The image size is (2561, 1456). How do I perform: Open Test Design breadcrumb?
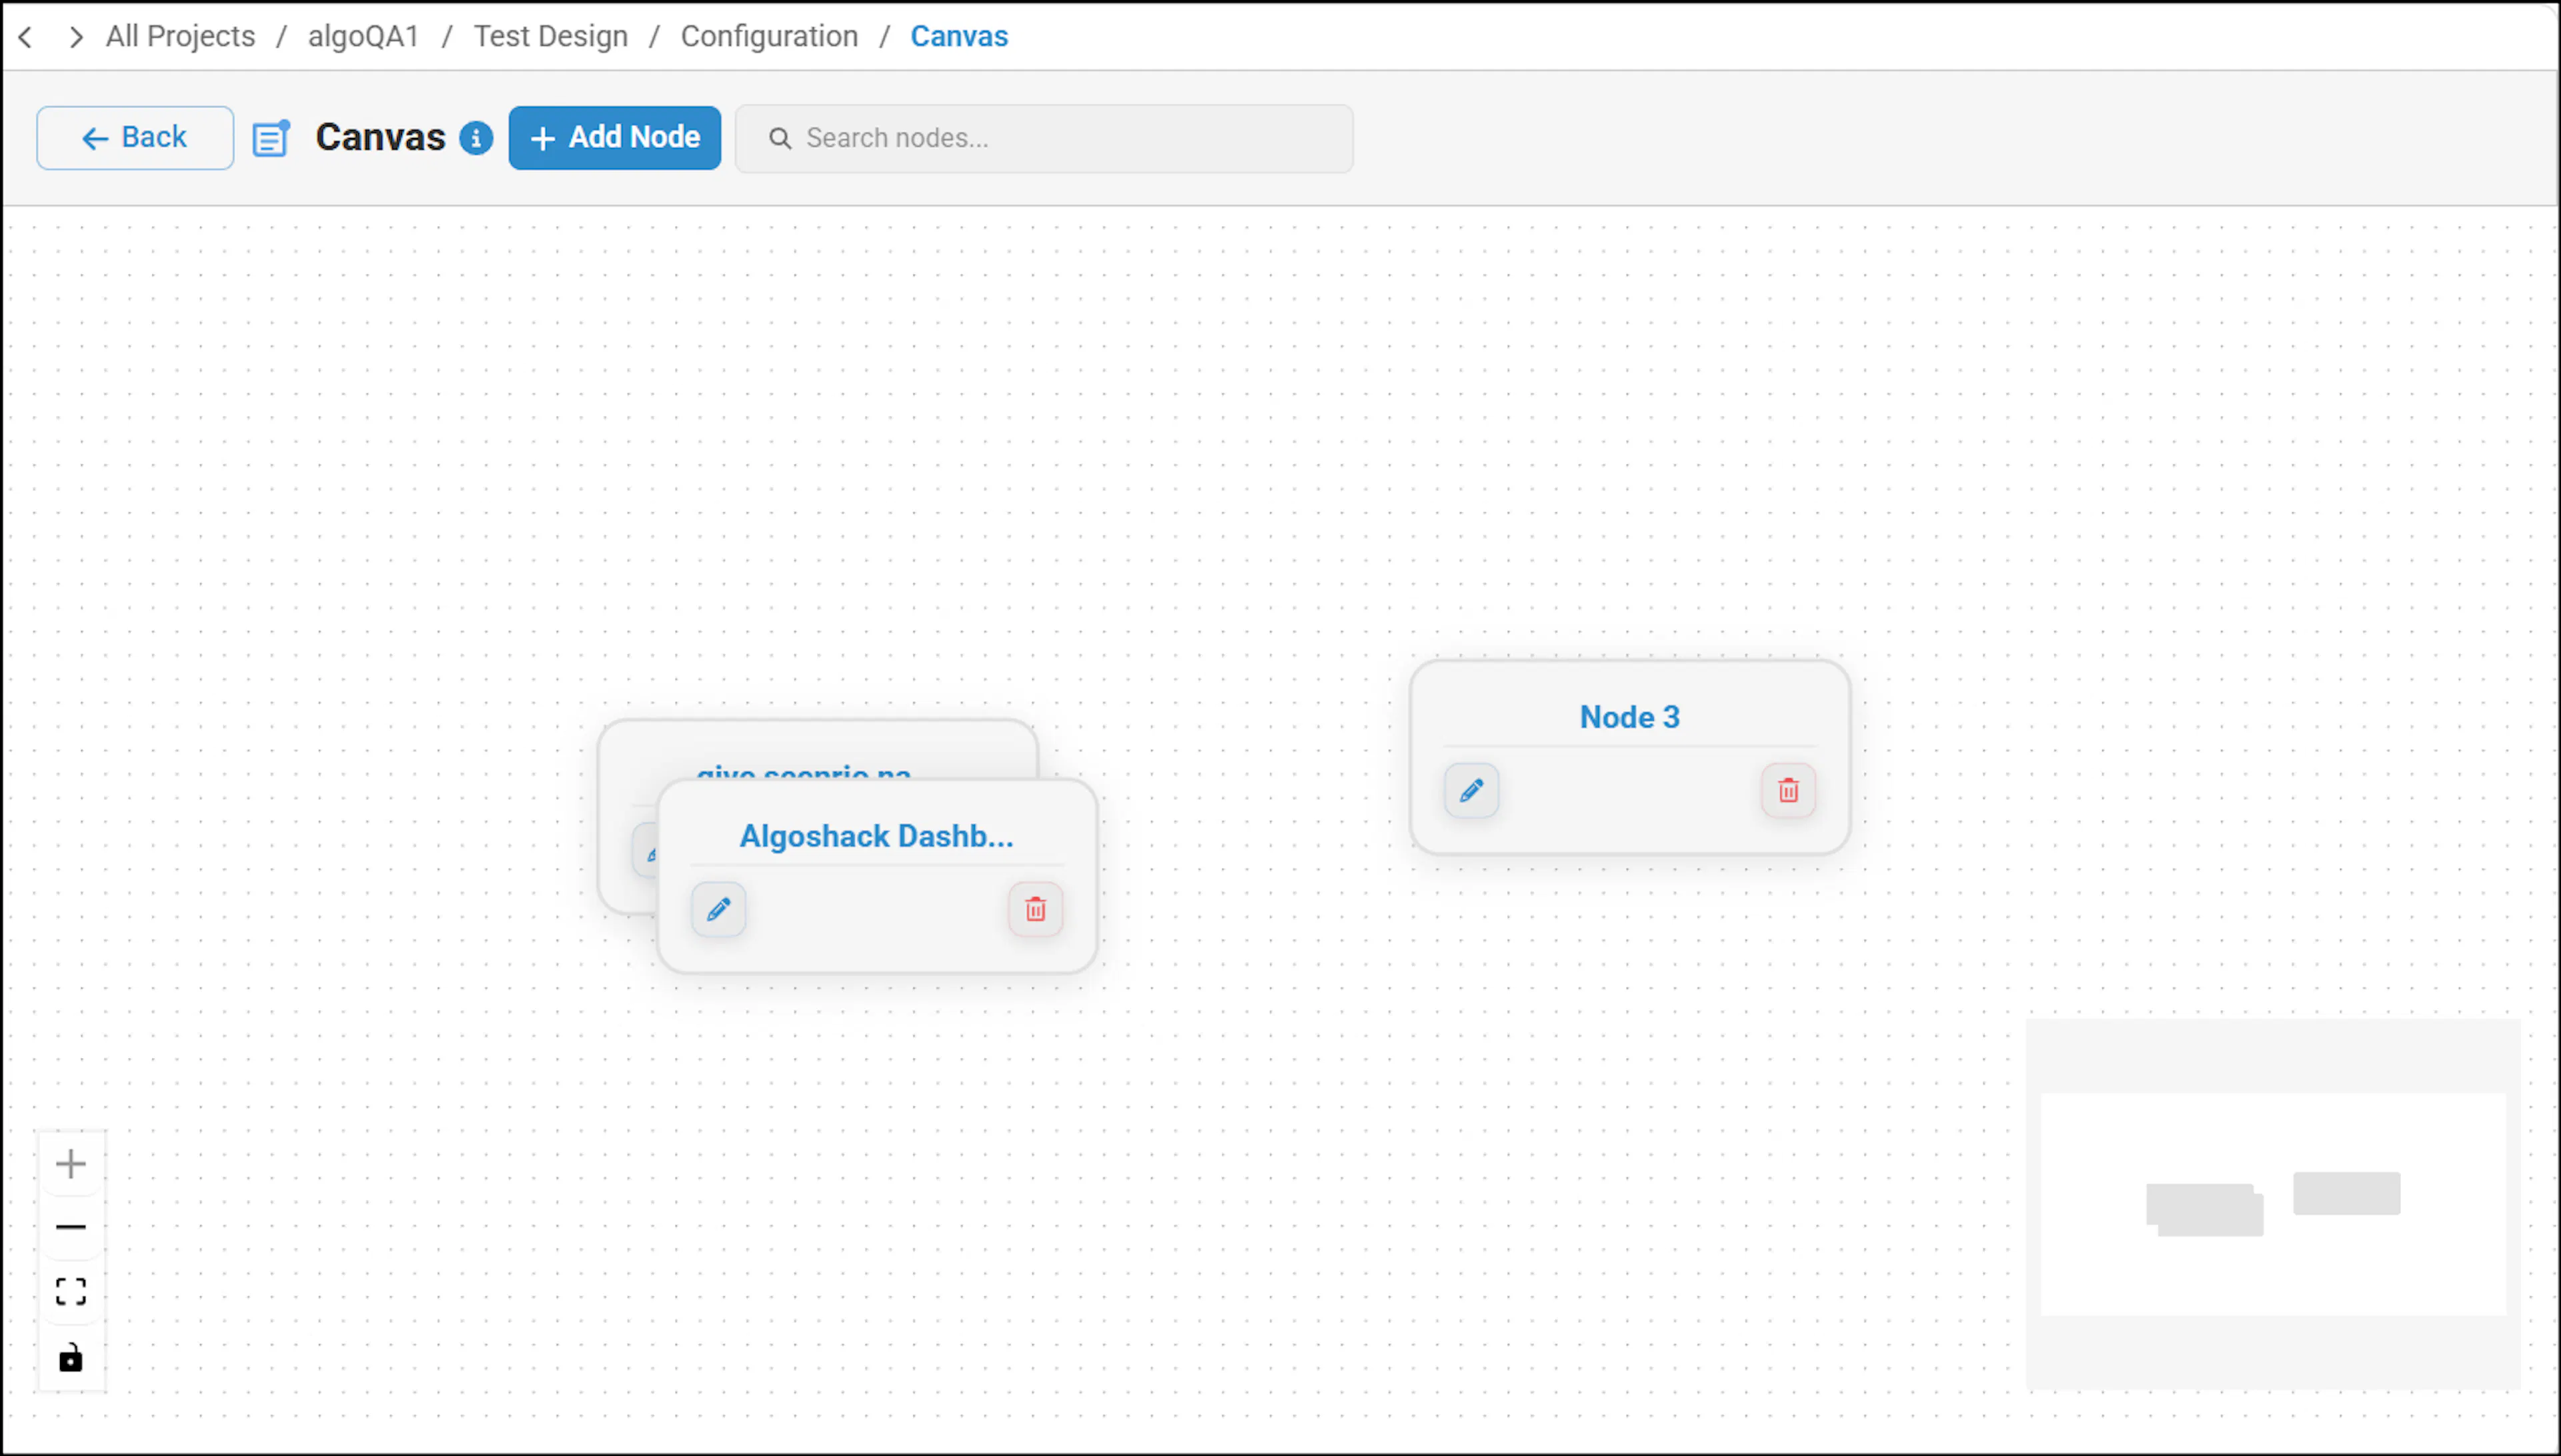coord(551,36)
